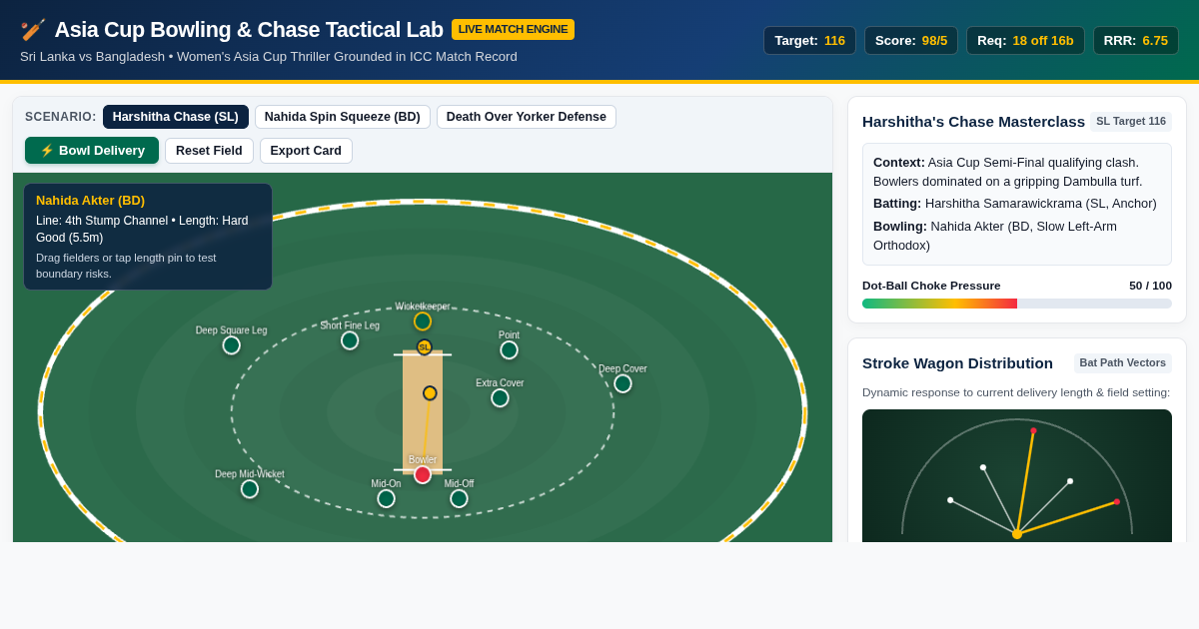Select the Mid-Off fielder marker
Screen dimensions: 1199x629
point(459,498)
